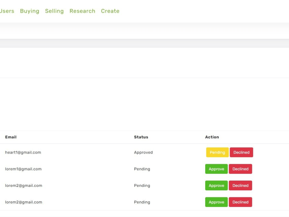Decline the last lorem2@gmail.com row

(x=240, y=202)
